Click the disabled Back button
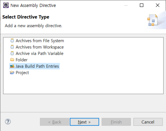This screenshot has width=166, height=131. (x=54, y=122)
